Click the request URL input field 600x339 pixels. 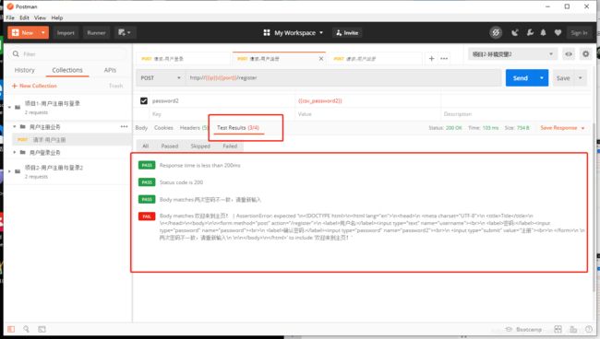click(343, 78)
